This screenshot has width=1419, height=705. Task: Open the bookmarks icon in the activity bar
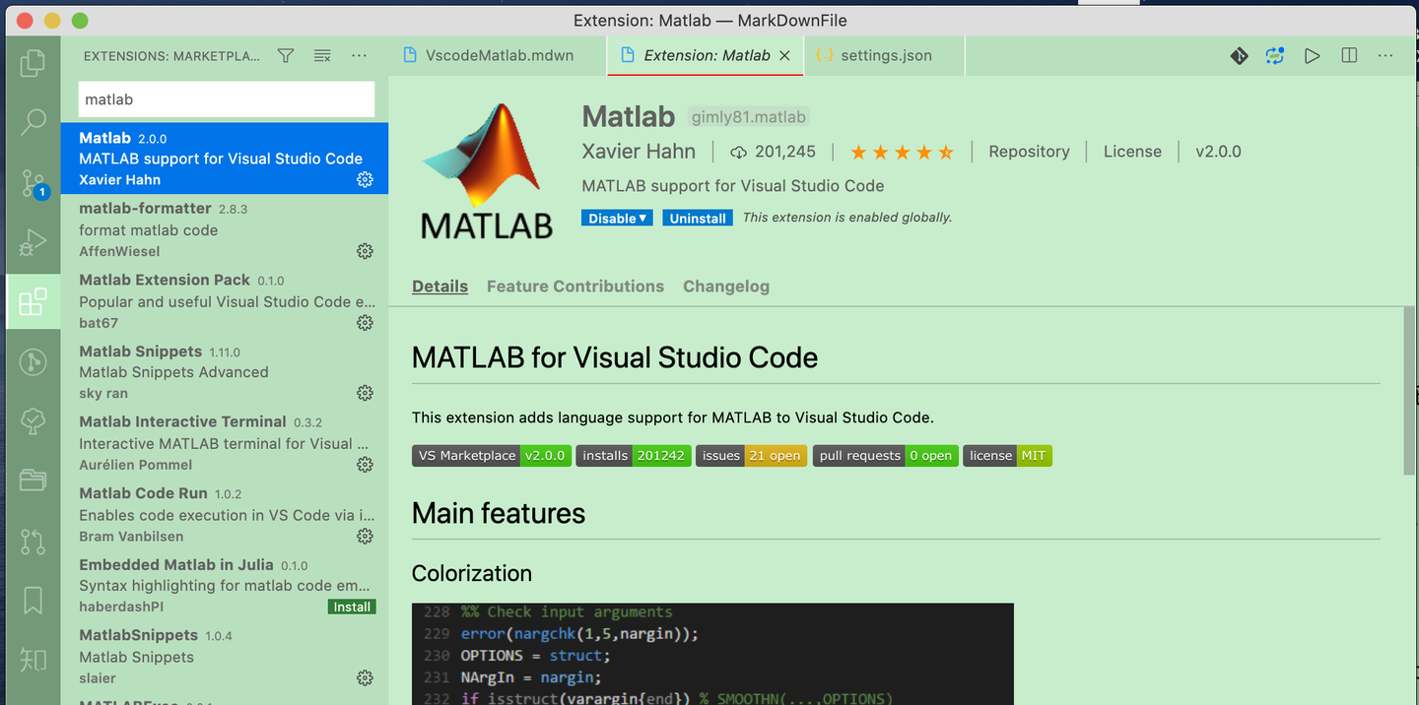coord(33,602)
